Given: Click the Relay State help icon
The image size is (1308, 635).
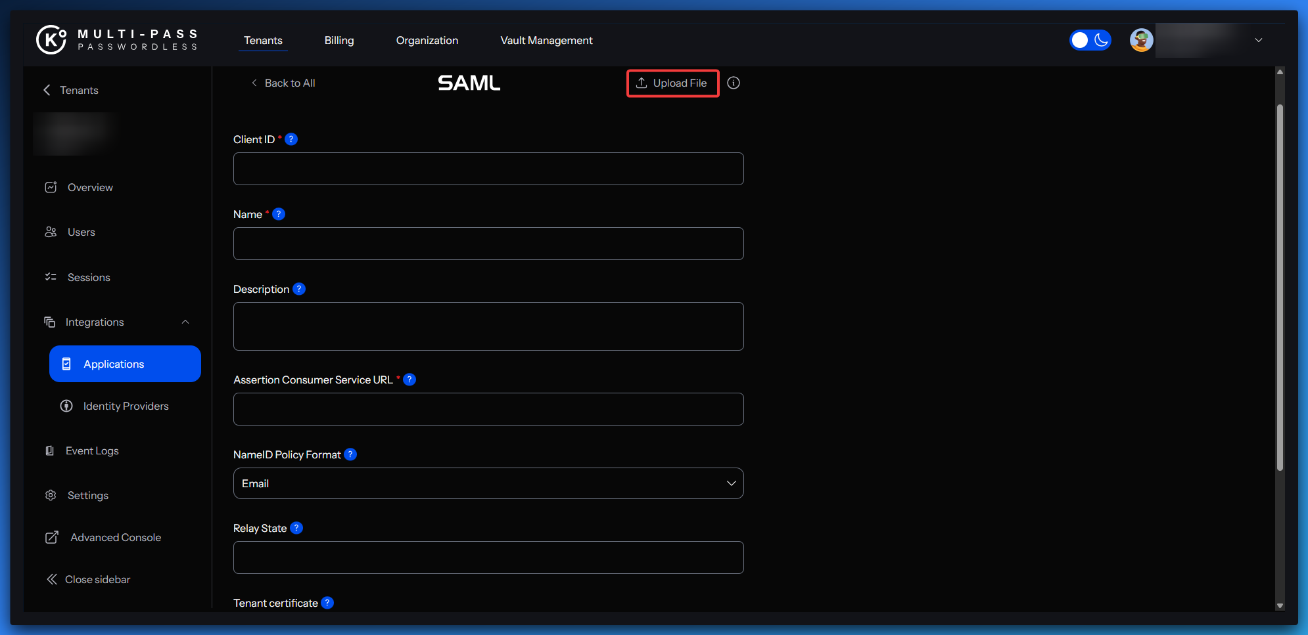Looking at the screenshot, I should point(296,528).
